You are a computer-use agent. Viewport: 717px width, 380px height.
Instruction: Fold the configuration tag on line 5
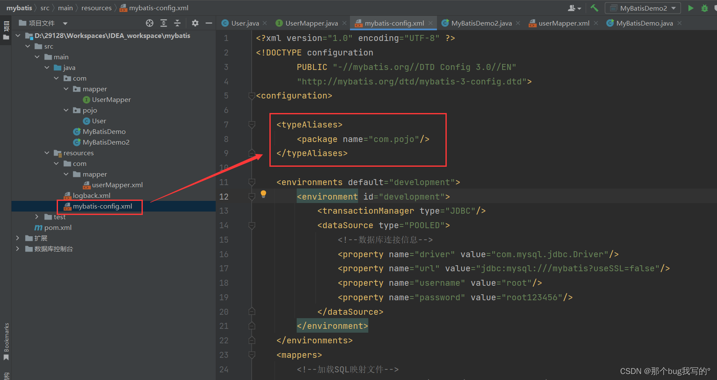coord(252,96)
